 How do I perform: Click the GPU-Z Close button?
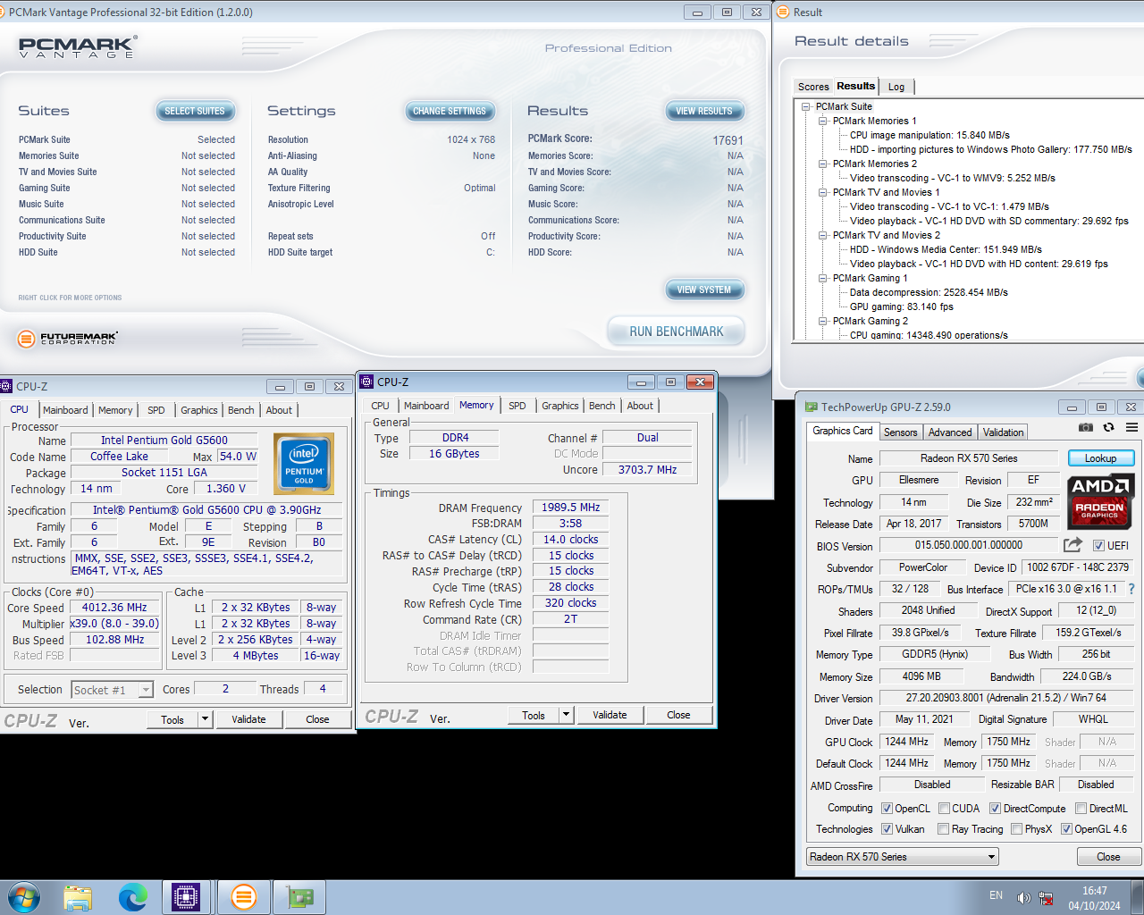1108,857
